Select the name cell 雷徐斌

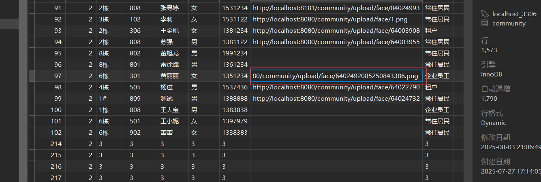point(173,65)
